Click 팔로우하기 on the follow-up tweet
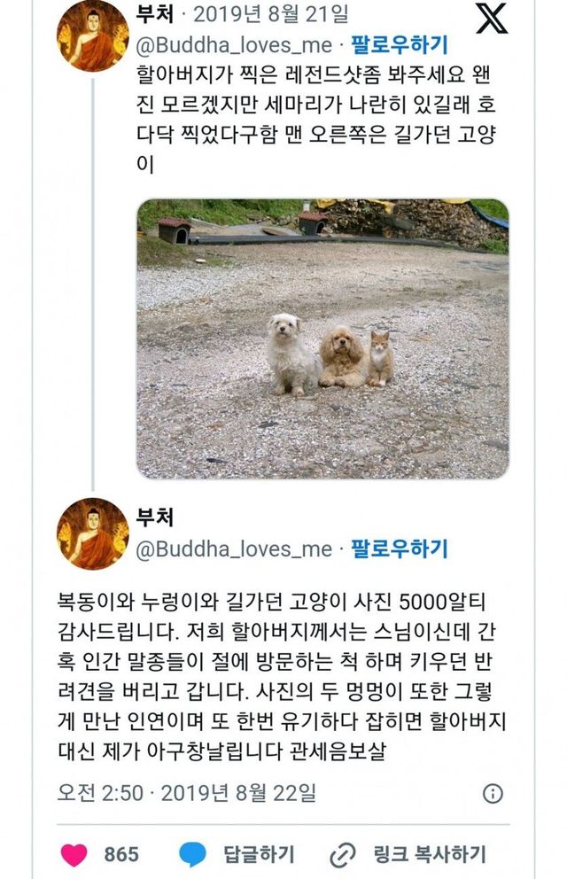The image size is (567, 879). pos(400,548)
